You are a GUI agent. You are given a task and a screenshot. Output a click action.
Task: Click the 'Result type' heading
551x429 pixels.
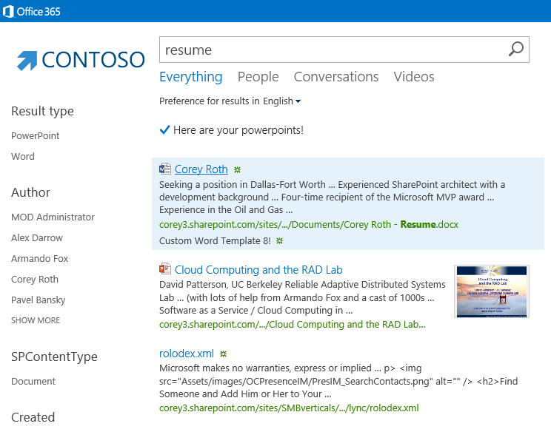click(42, 111)
